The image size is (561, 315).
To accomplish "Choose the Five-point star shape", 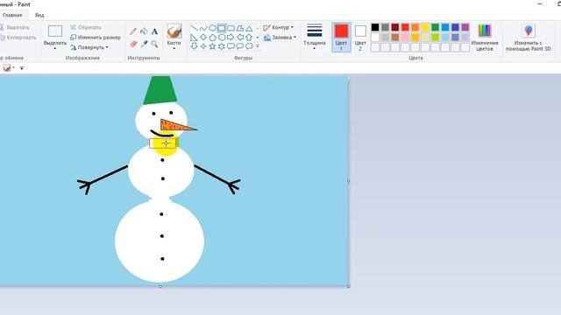I will tap(212, 46).
